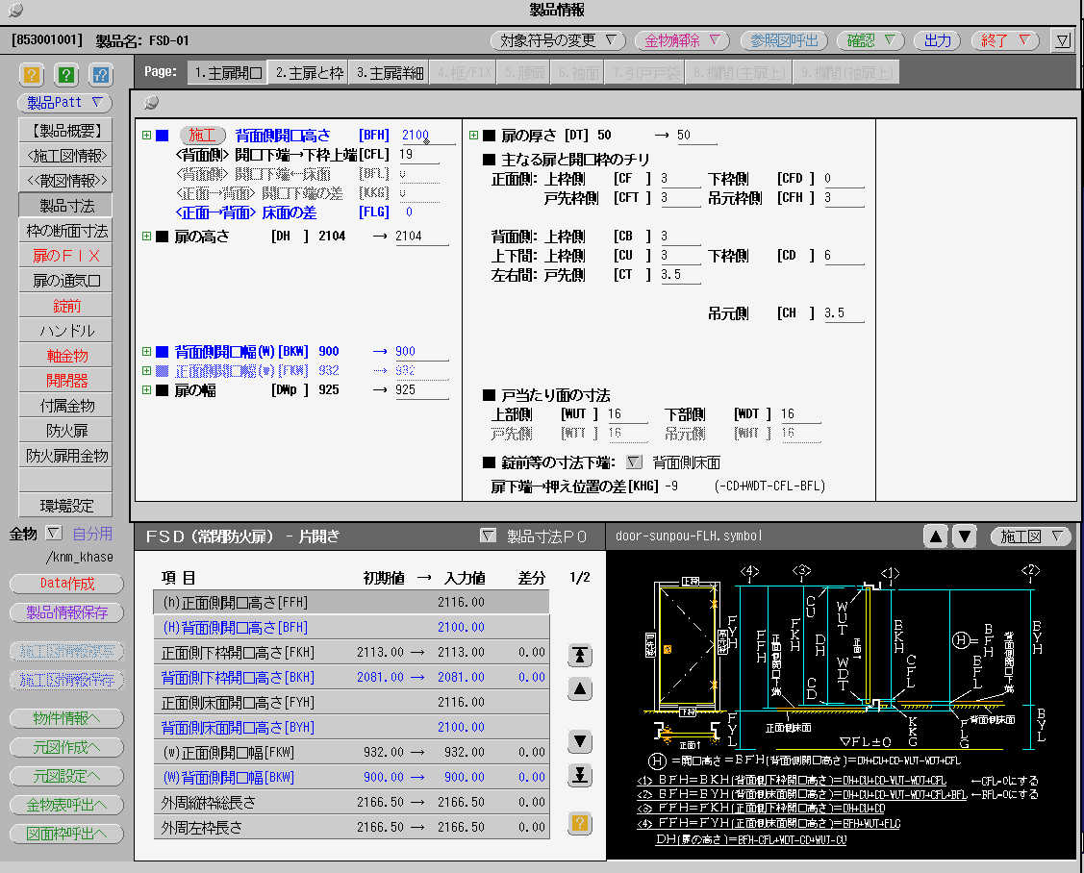1084x873 pixels.
Task: Click the blue question mark help icon
Action: pos(101,74)
